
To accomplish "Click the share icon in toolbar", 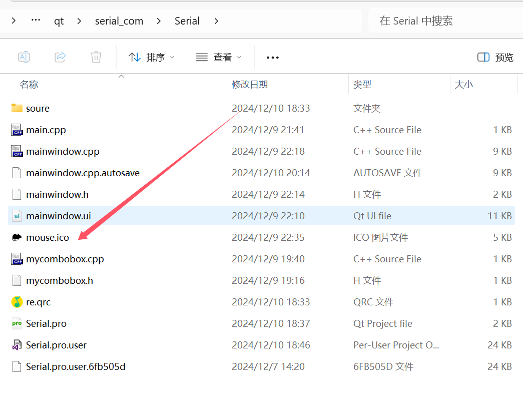I will pos(60,57).
